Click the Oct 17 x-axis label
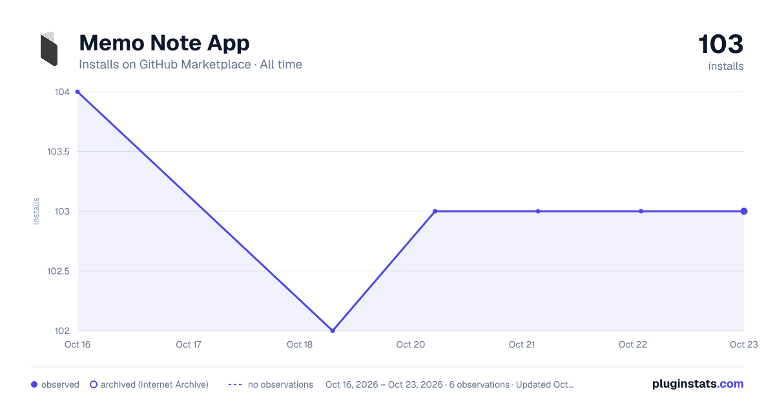The width and height of the screenshot is (775, 407). 189,344
